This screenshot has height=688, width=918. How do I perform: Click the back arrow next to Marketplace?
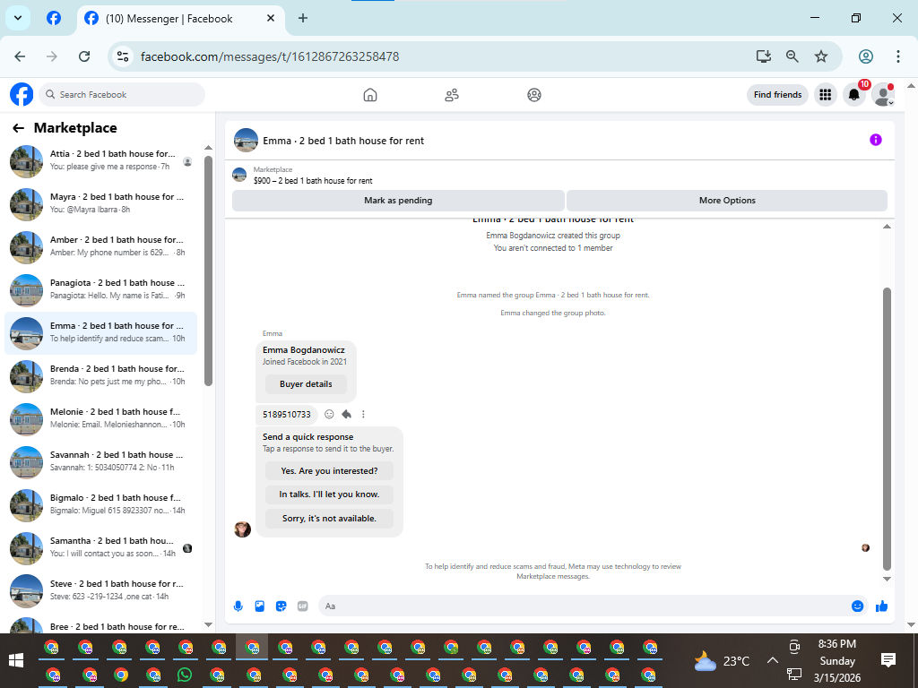click(18, 128)
